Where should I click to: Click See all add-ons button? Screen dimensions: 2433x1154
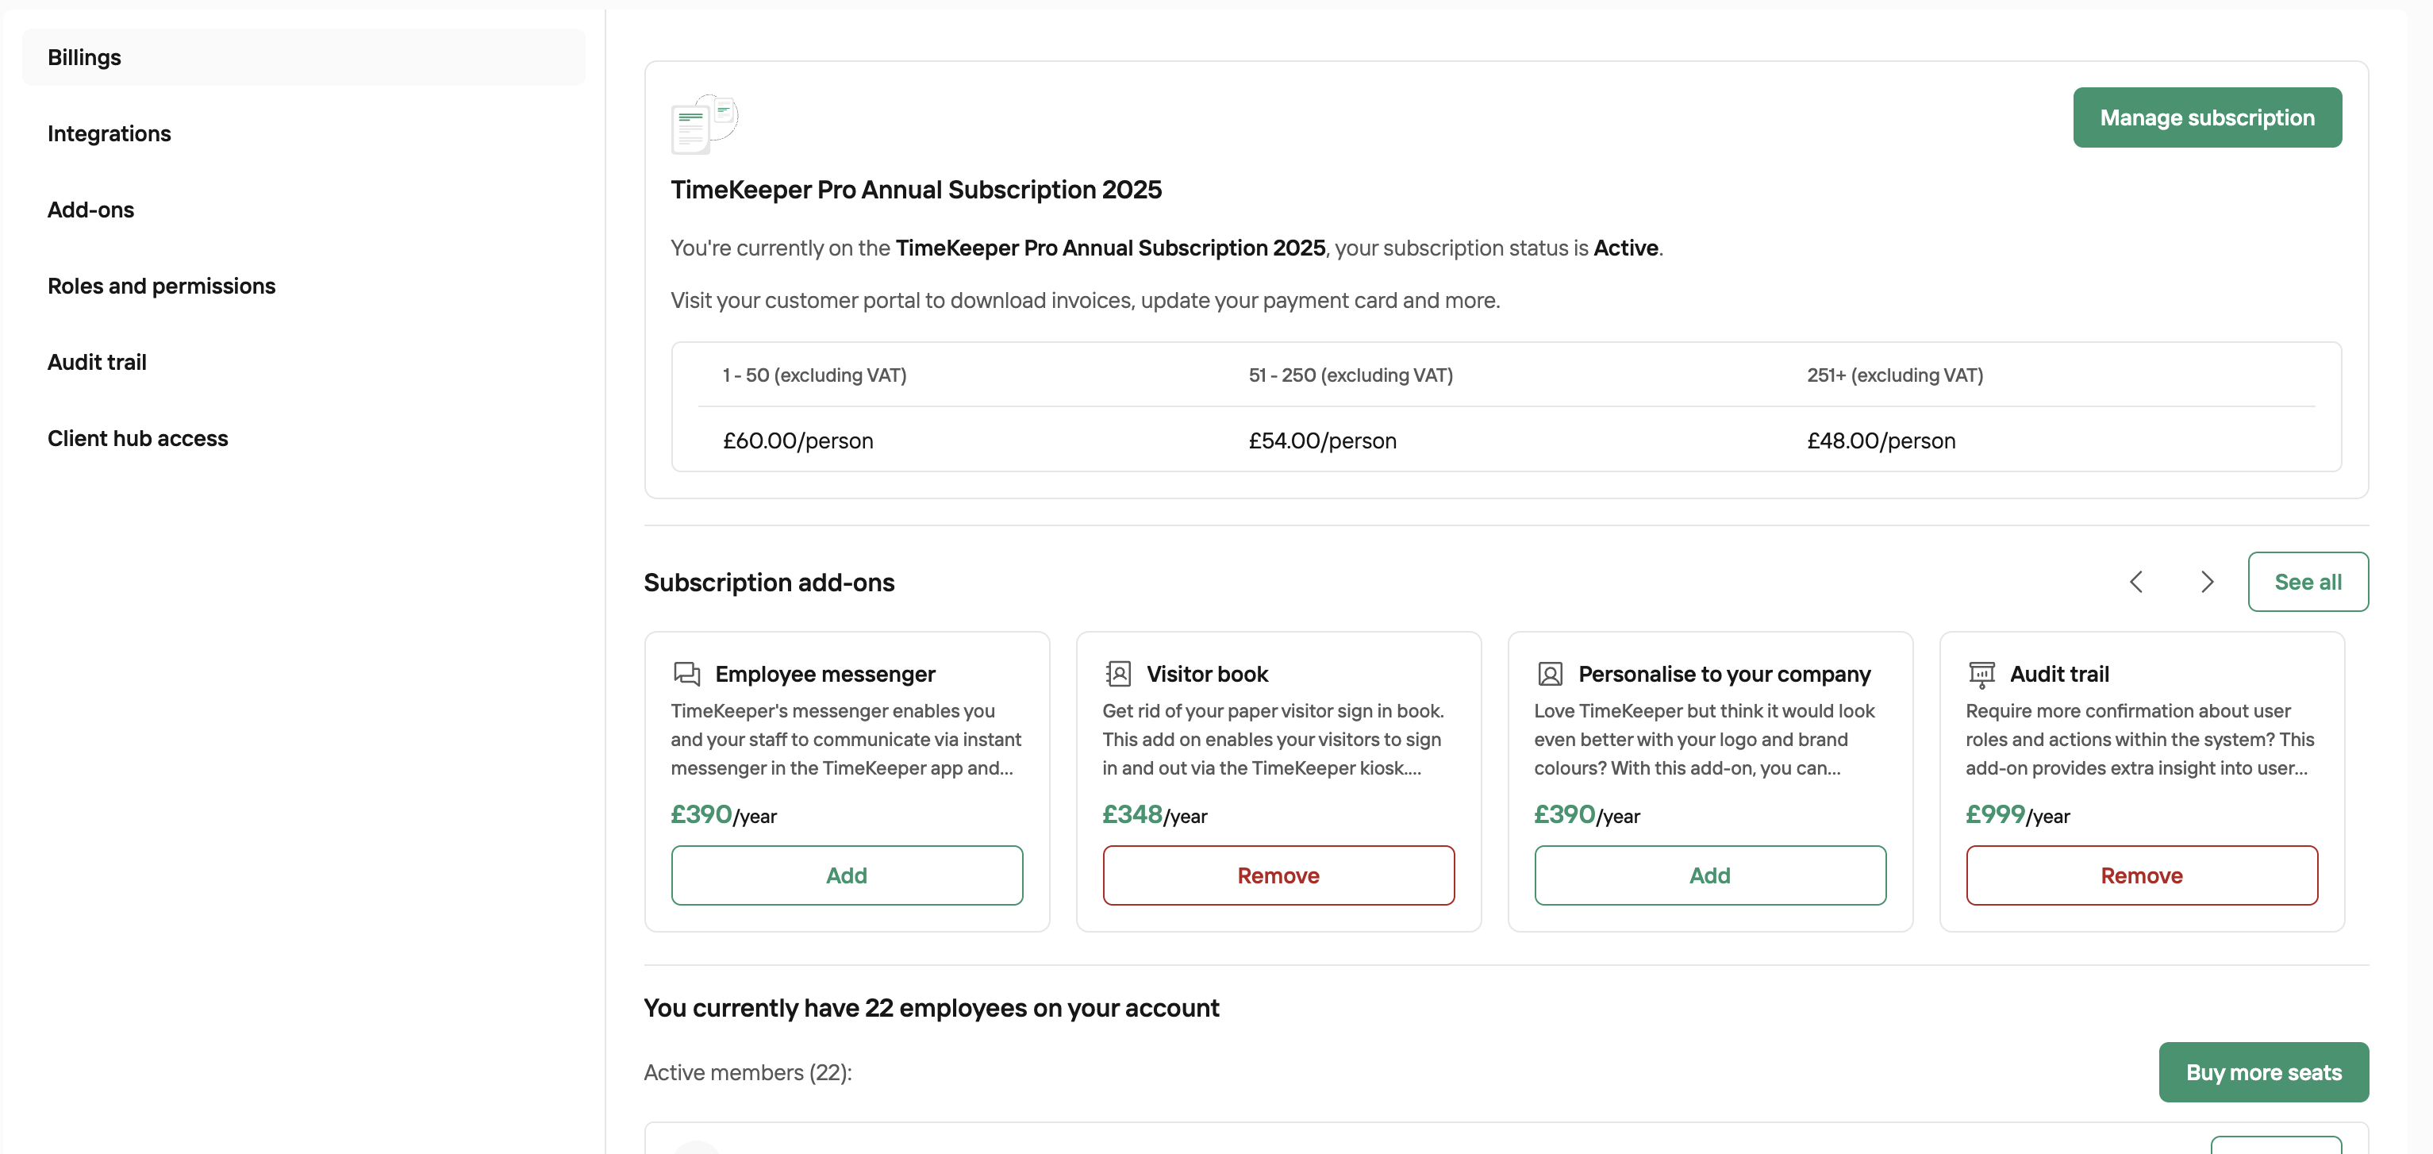[2308, 582]
